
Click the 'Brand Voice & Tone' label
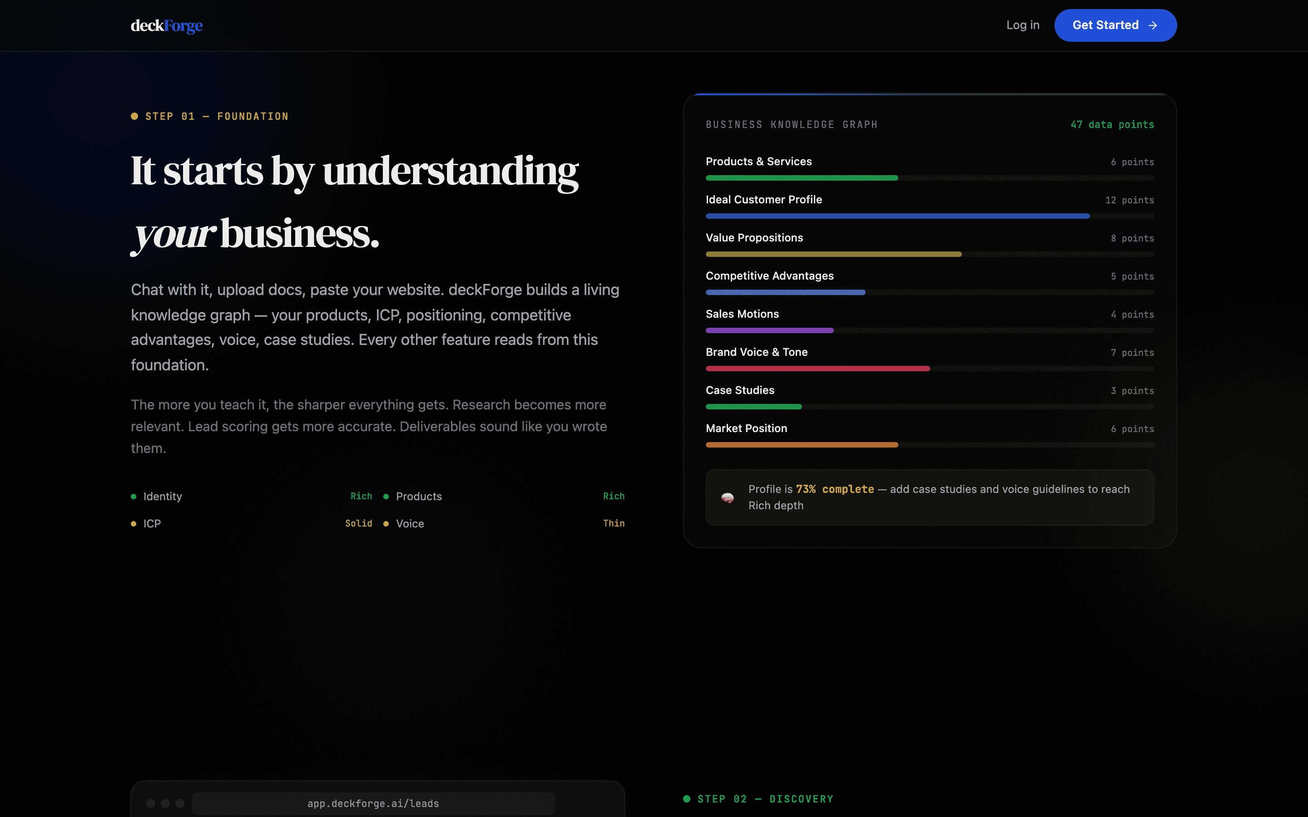[x=756, y=352]
